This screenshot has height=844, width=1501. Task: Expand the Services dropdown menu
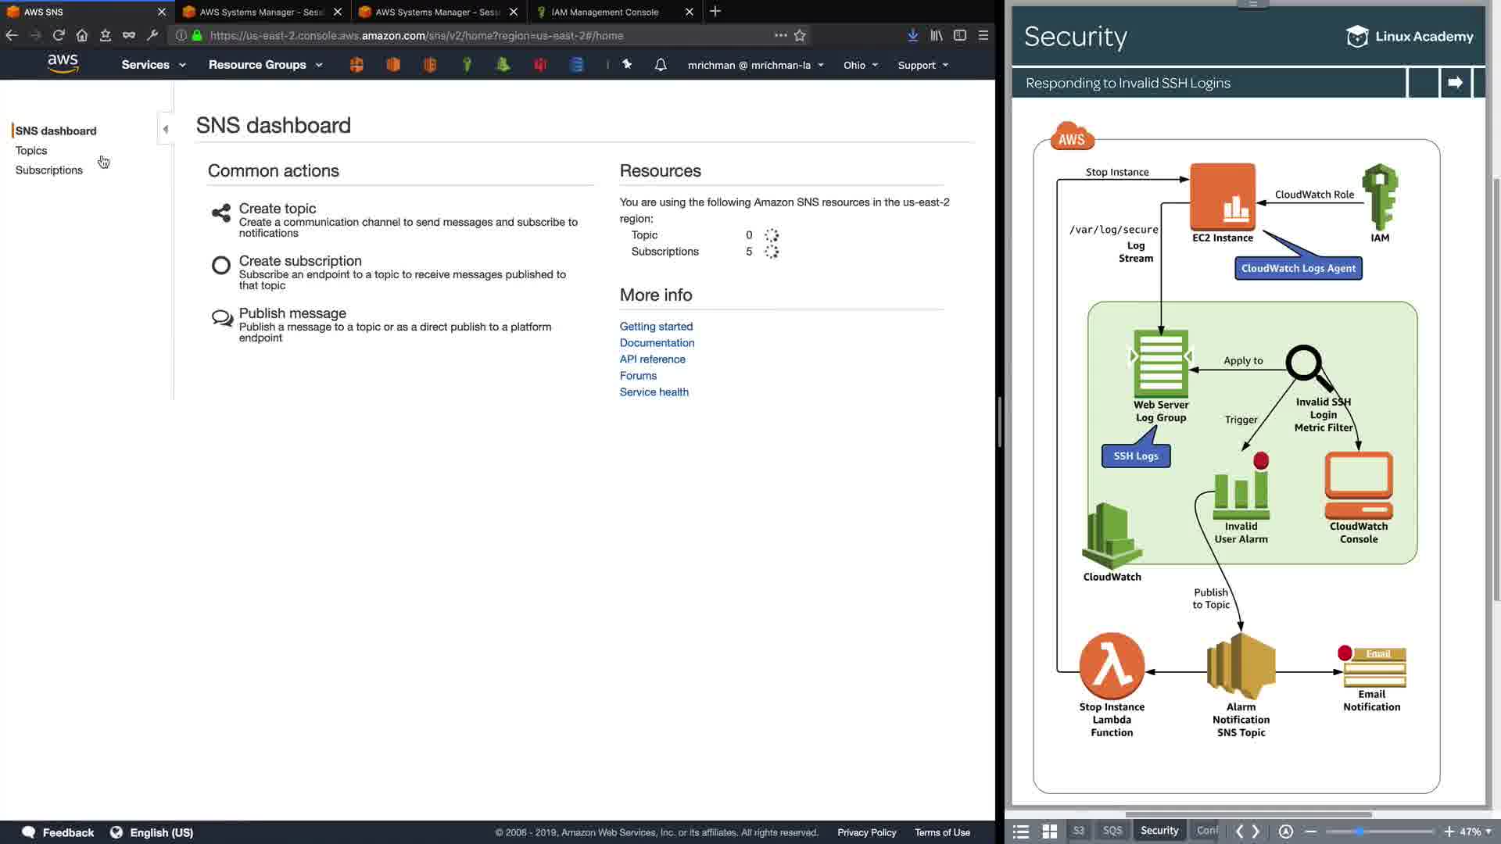(x=153, y=65)
